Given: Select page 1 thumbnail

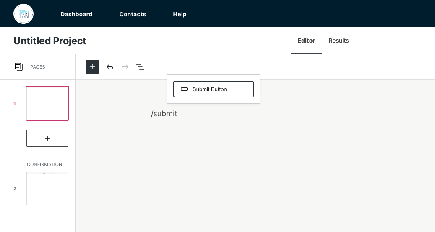Looking at the screenshot, I should (47, 103).
